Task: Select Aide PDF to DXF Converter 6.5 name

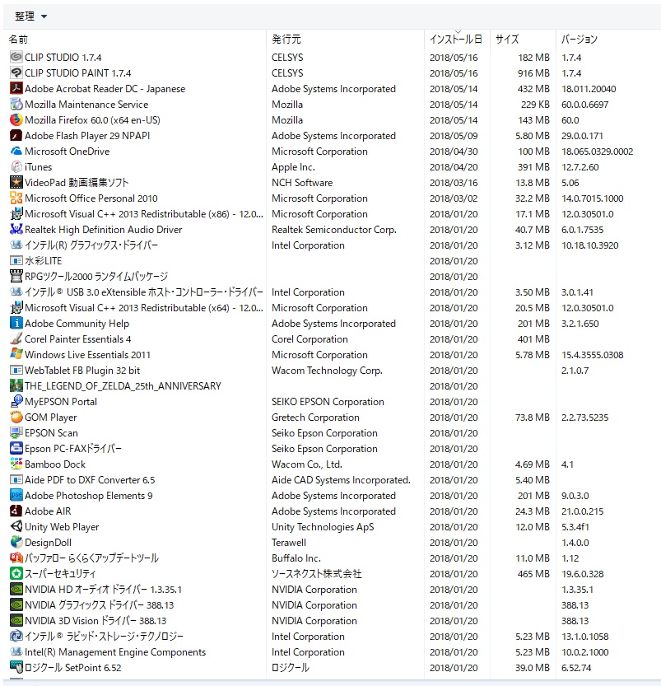Action: (90, 480)
